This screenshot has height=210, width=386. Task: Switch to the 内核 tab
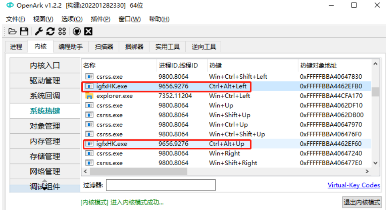point(40,46)
